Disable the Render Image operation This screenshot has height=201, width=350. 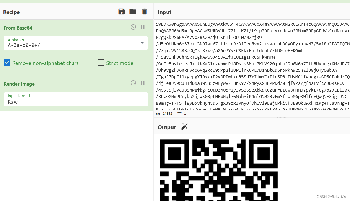point(133,83)
